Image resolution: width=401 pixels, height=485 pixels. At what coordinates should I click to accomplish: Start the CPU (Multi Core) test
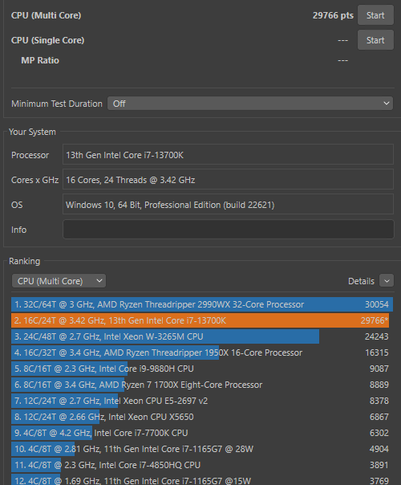pos(375,15)
